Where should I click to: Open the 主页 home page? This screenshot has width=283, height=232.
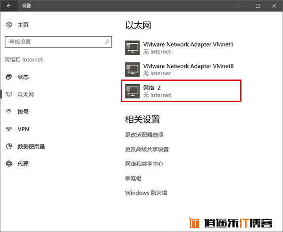click(23, 24)
